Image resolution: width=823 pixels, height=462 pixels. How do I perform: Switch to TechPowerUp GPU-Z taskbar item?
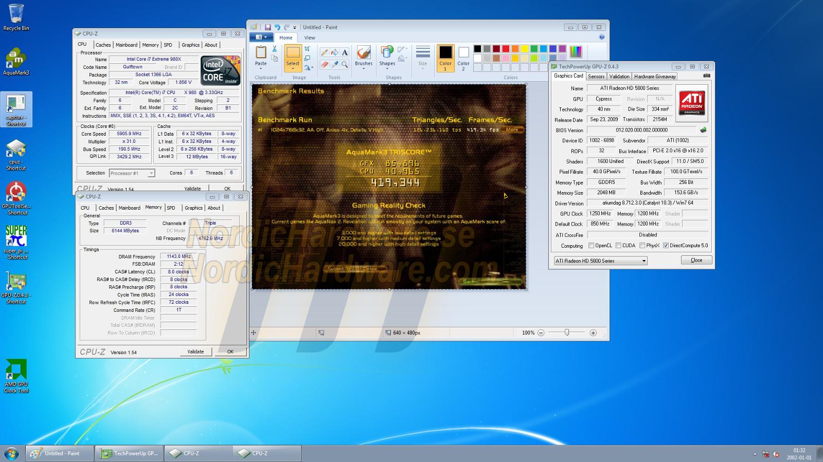click(130, 453)
